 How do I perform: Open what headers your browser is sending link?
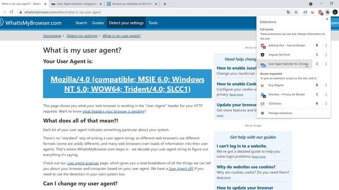(113, 111)
